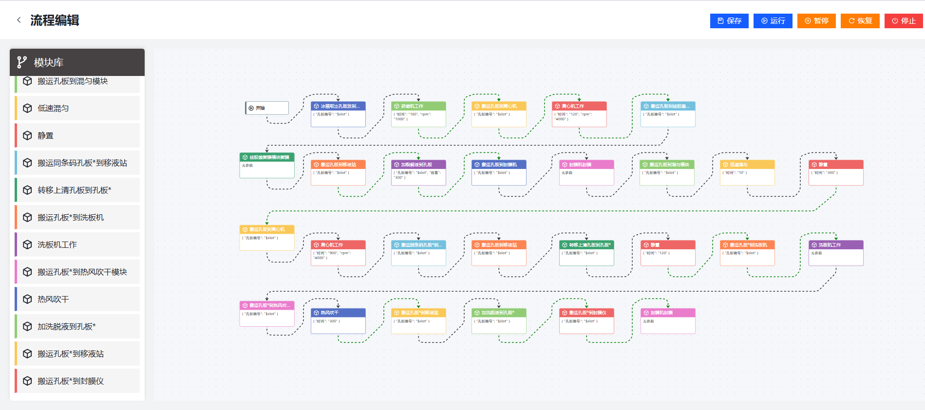
Task: Select 搬运孔板*到洗板机 icon in module library
Action: (28, 217)
